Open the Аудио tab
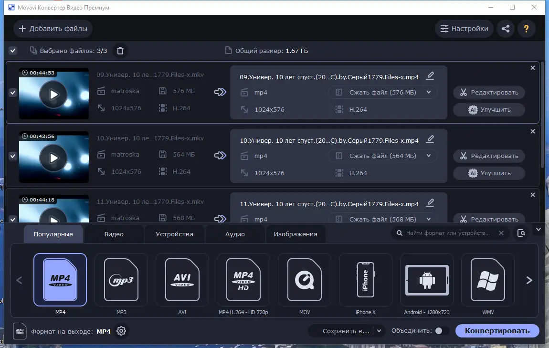Image resolution: width=549 pixels, height=348 pixels. tap(235, 234)
